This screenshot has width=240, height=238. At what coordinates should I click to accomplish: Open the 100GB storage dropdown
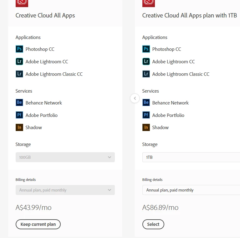point(65,157)
